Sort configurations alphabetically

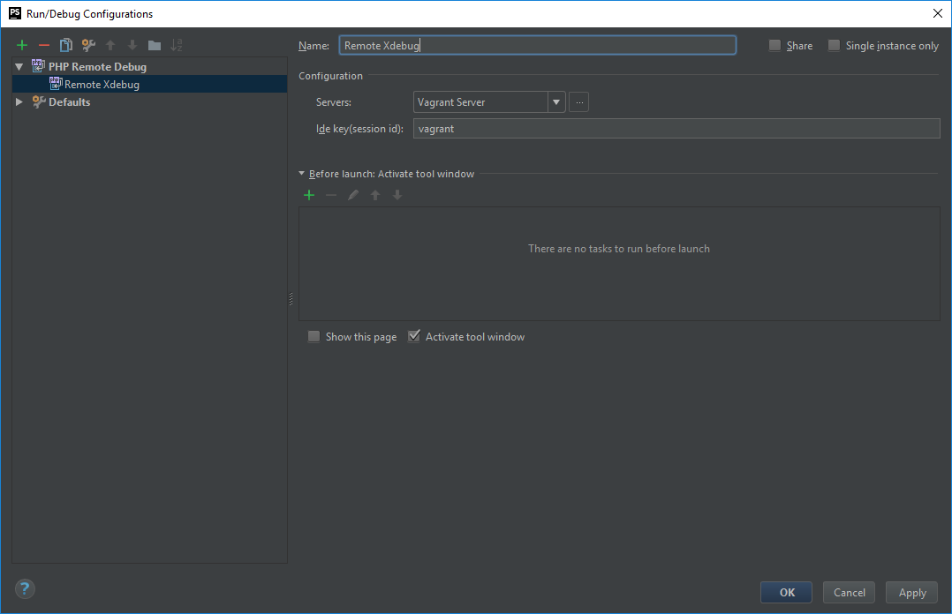(177, 45)
